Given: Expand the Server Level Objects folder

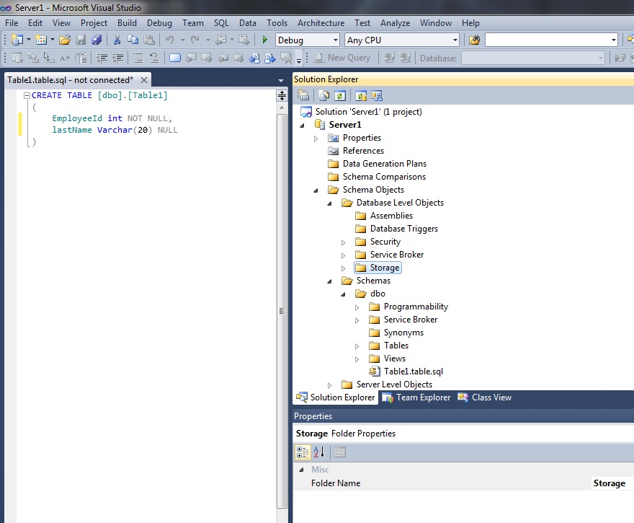Looking at the screenshot, I should tap(329, 385).
